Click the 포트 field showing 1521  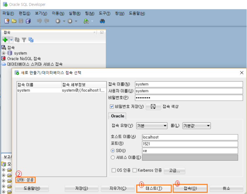pyautogui.click(x=190, y=144)
